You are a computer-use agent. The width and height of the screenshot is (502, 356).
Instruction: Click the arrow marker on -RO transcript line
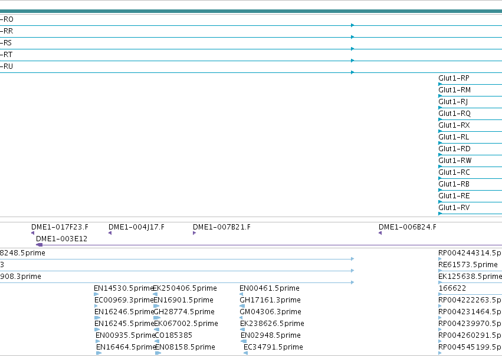coord(353,25)
